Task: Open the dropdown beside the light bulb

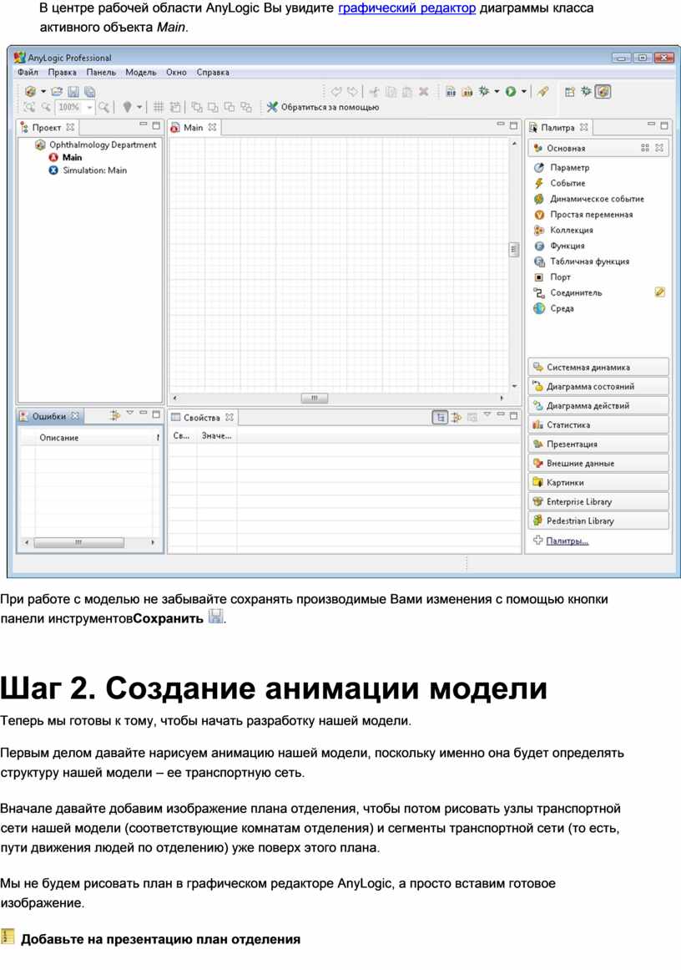Action: 139,107
